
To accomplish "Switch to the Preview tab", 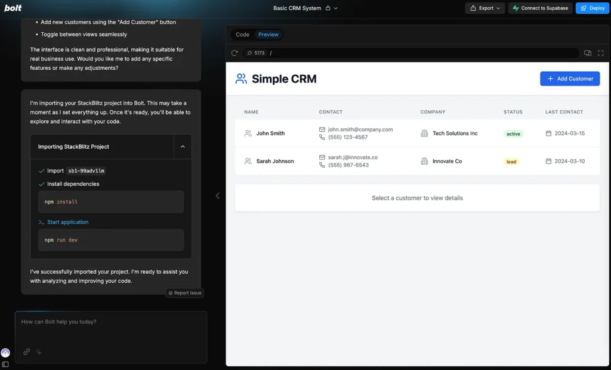I will [x=268, y=34].
